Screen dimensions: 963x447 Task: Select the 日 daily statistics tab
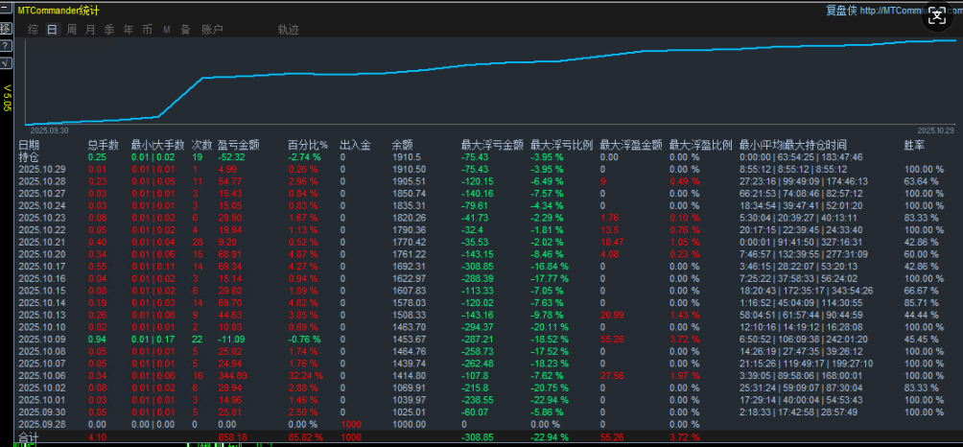tap(52, 30)
